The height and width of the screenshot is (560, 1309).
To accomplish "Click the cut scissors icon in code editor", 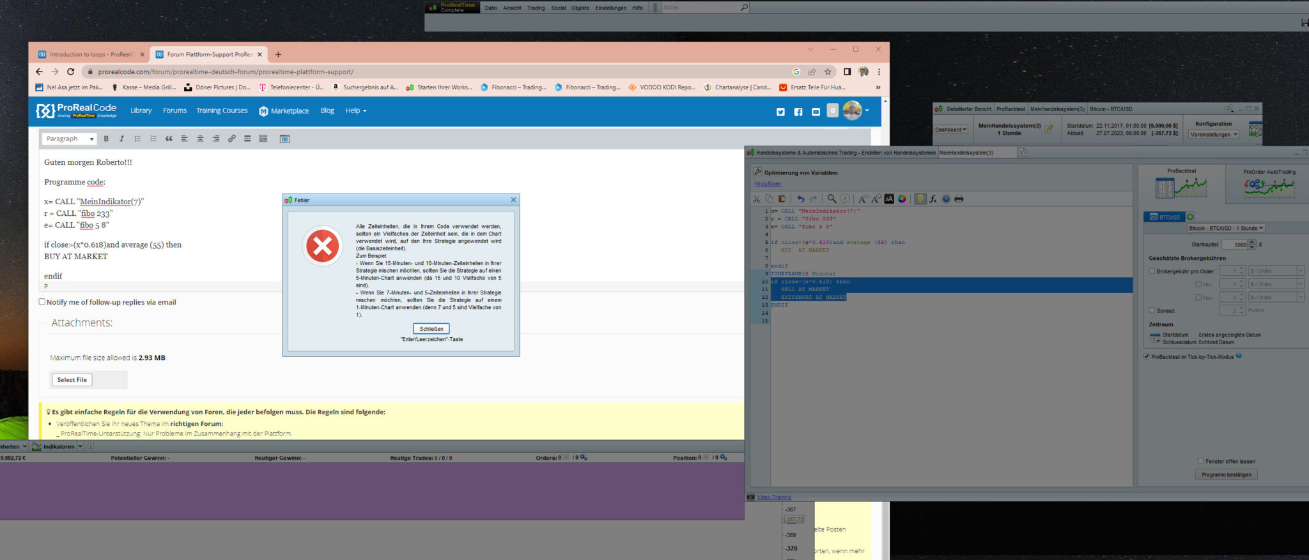I will [x=757, y=199].
